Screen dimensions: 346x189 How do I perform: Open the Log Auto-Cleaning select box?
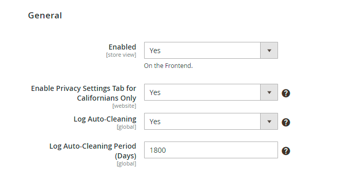coord(211,121)
